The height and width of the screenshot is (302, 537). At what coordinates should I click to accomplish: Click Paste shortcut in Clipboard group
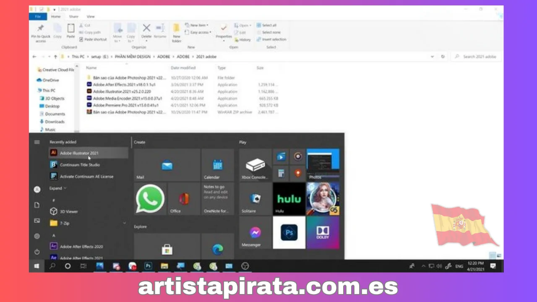point(93,39)
